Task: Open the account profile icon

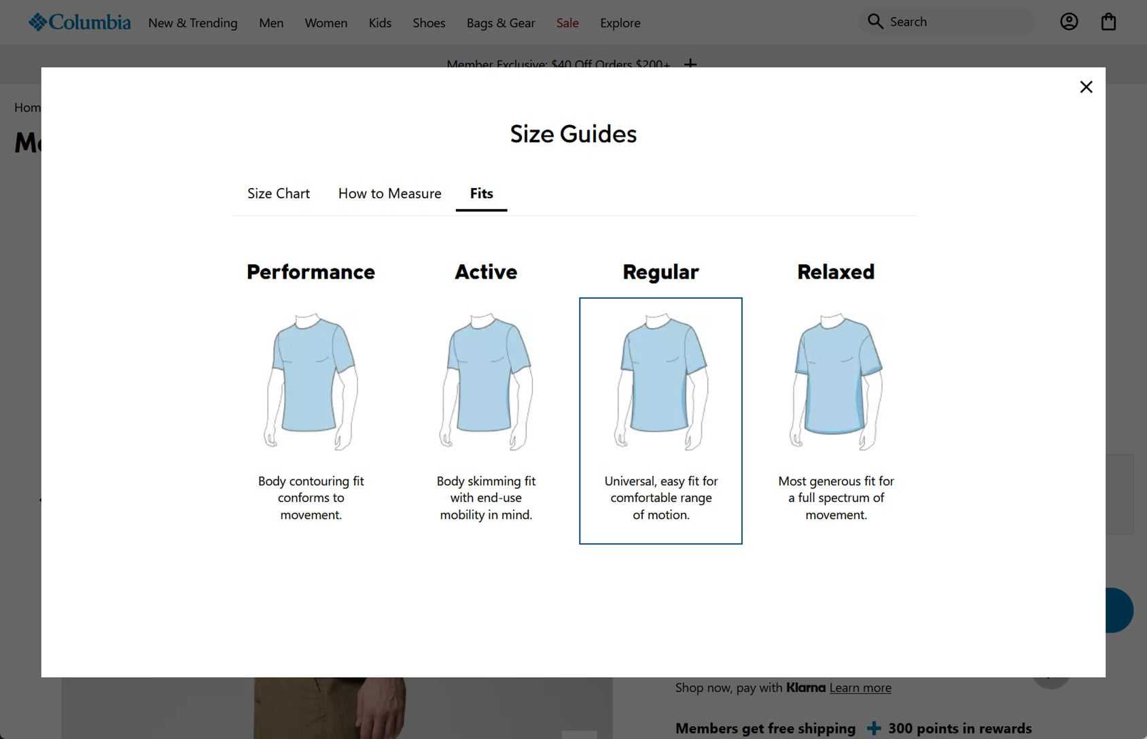Action: pos(1069,22)
